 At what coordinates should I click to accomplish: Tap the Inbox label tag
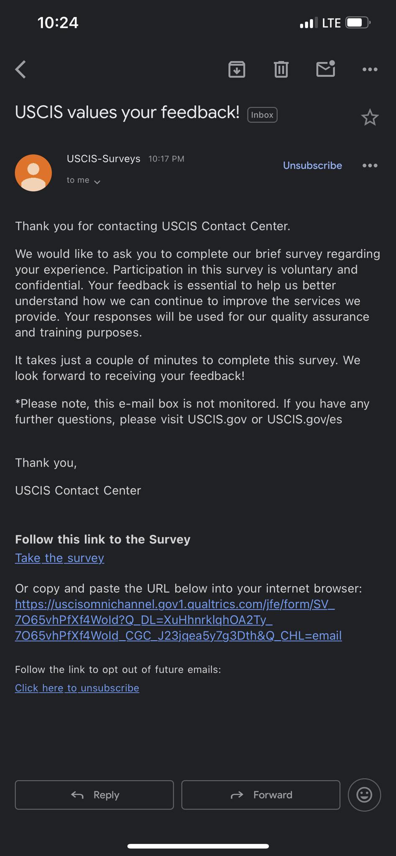pos(262,115)
